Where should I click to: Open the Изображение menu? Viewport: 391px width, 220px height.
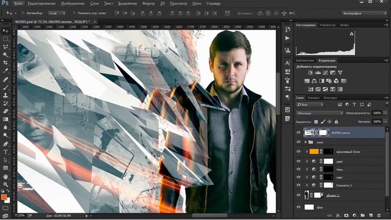[73, 4]
